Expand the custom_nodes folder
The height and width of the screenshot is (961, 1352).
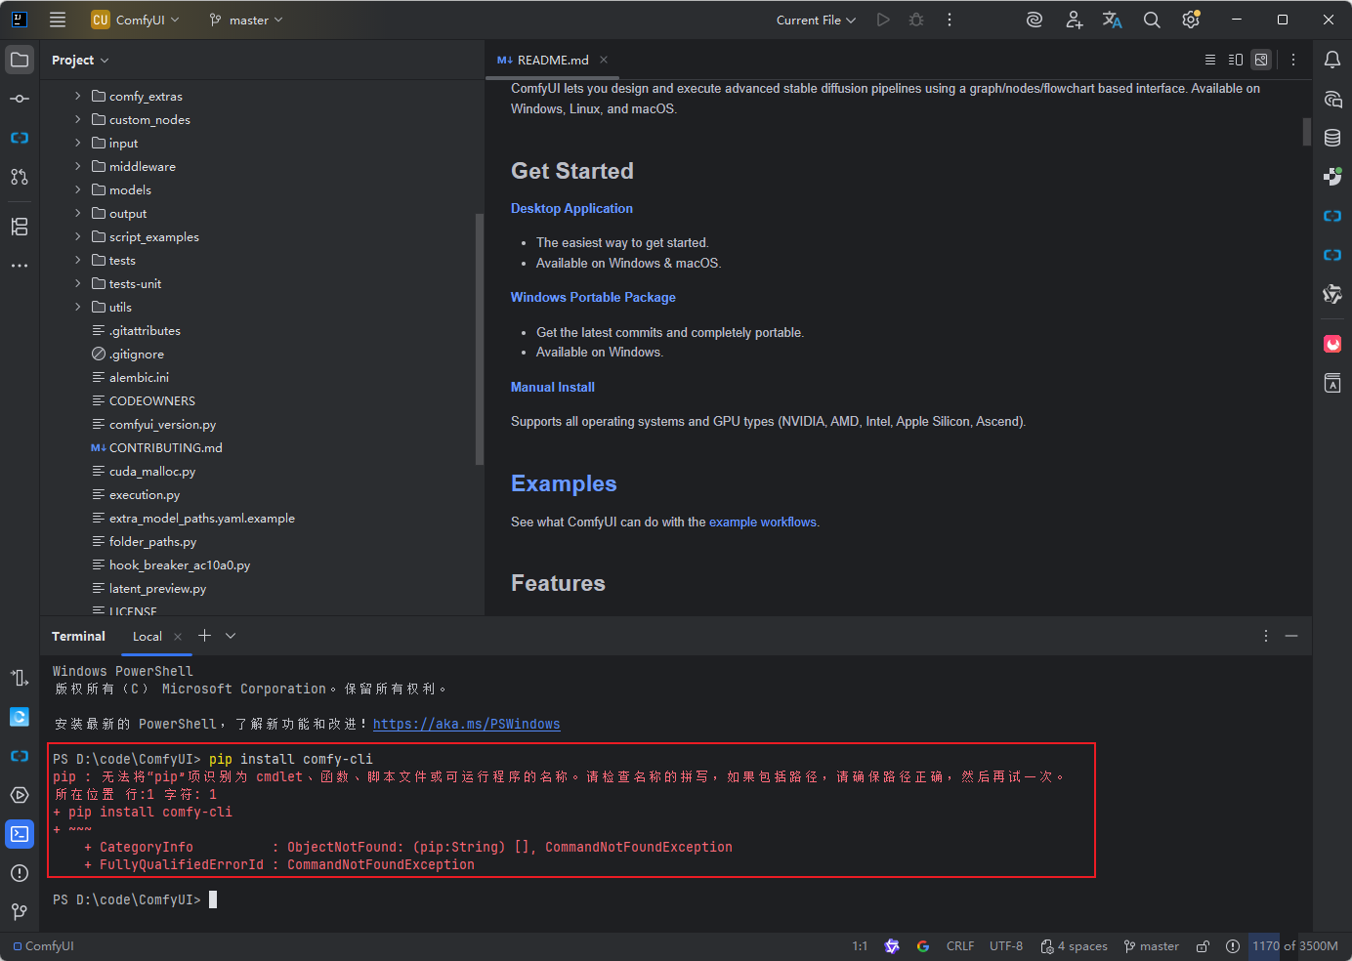pyautogui.click(x=78, y=119)
